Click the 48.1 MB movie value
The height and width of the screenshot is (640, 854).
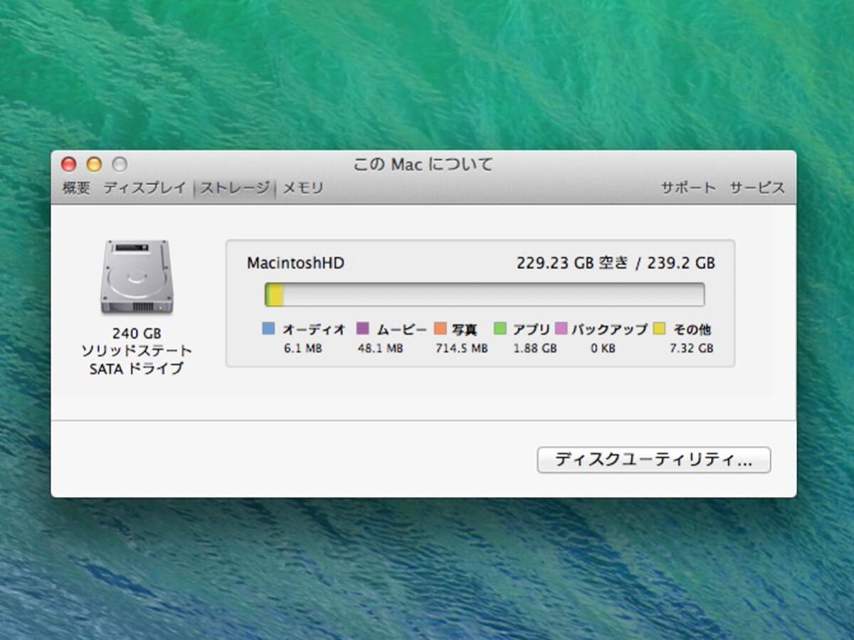(x=380, y=349)
